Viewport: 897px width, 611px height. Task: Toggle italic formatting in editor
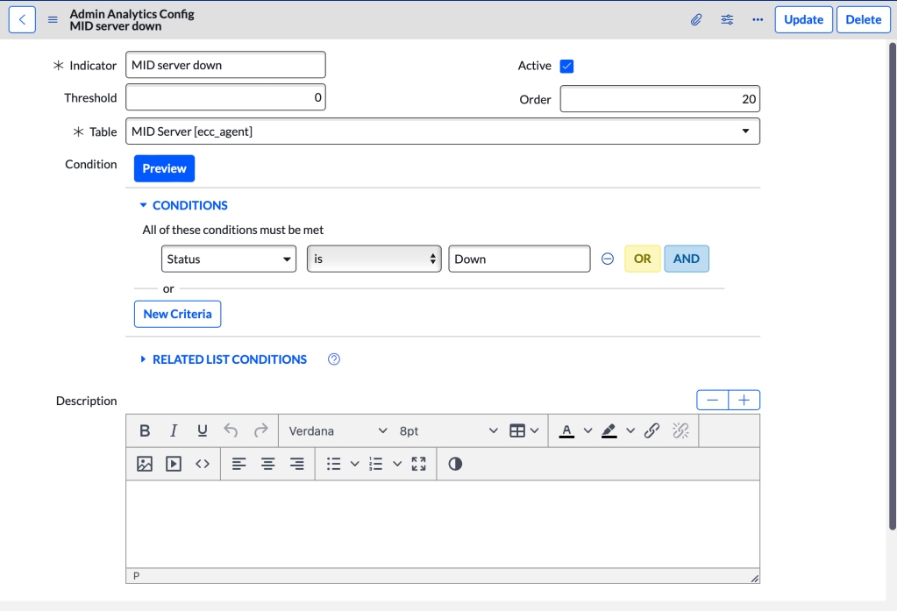(174, 430)
